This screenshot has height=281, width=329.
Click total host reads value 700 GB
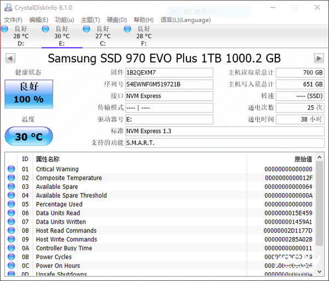point(300,73)
